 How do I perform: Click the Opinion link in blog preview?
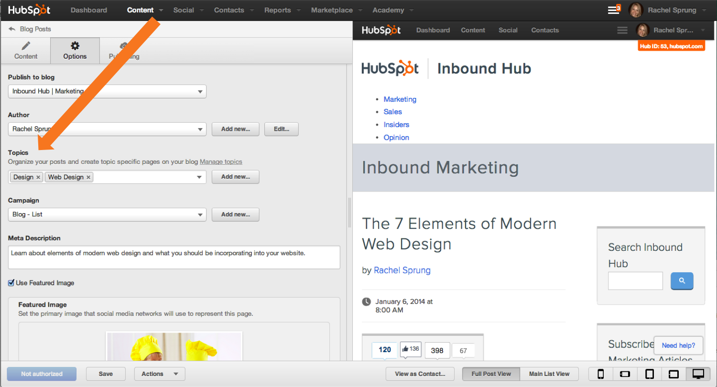point(396,138)
